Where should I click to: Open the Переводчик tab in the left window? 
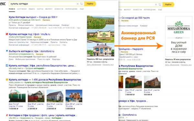pyautogui.click(x=71, y=9)
